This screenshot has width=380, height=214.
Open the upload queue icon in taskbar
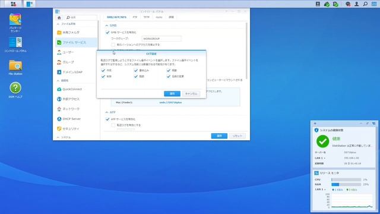click(318, 4)
